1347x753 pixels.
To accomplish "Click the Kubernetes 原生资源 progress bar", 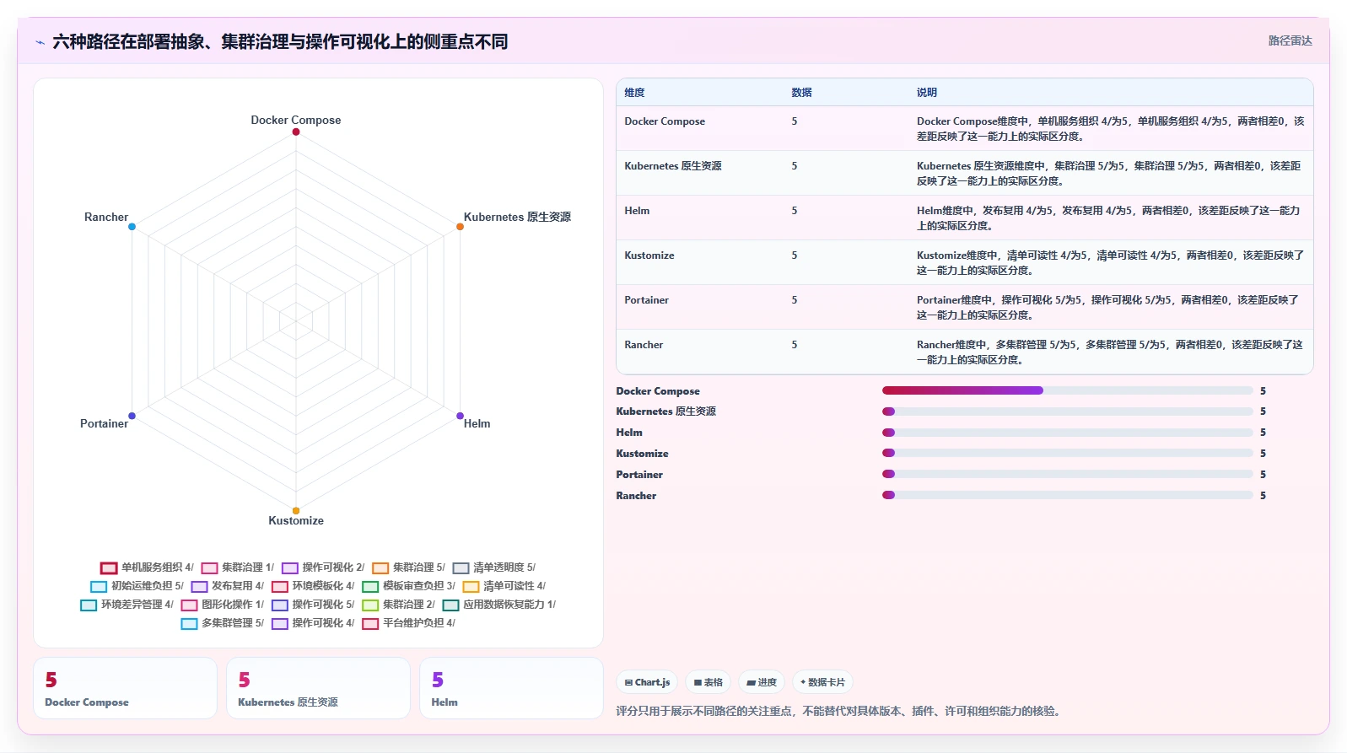I will 1067,411.
